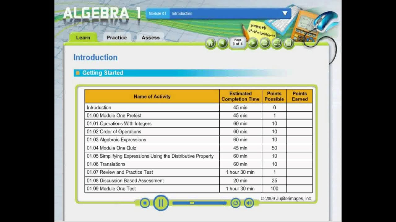Select 01.05 Simplifying Expressions Using Distributive Property
Screen dimensions: 396x222
pyautogui.click(x=198, y=156)
